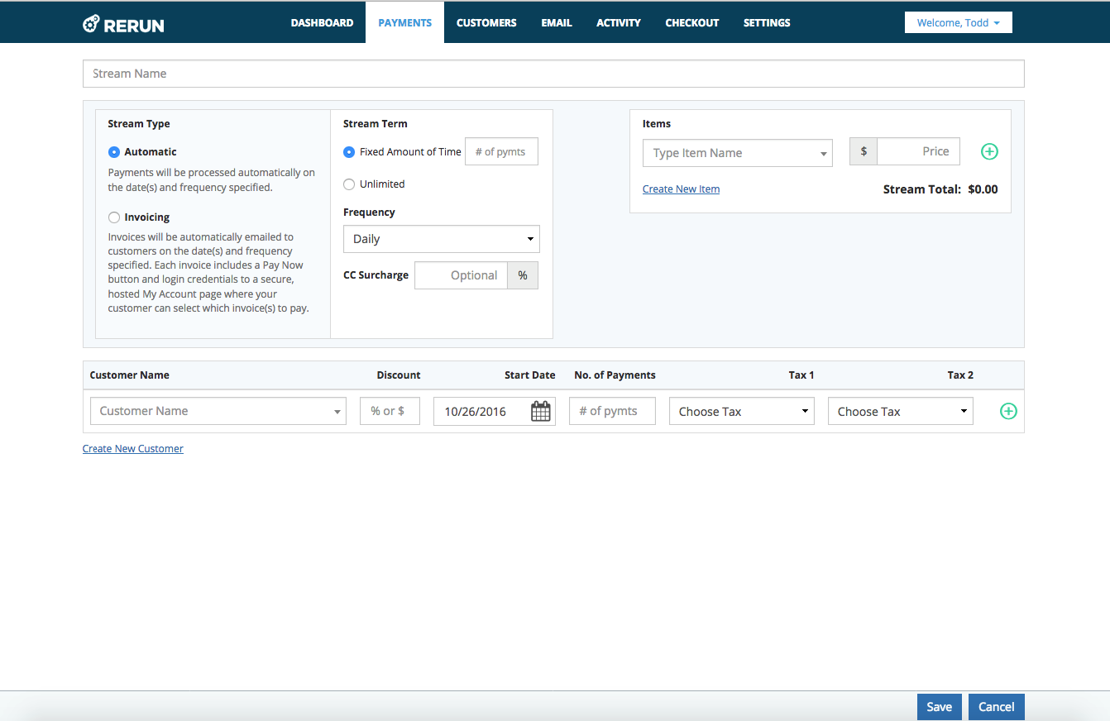The image size is (1110, 721).
Task: Click into the Stream Name field
Action: (x=553, y=74)
